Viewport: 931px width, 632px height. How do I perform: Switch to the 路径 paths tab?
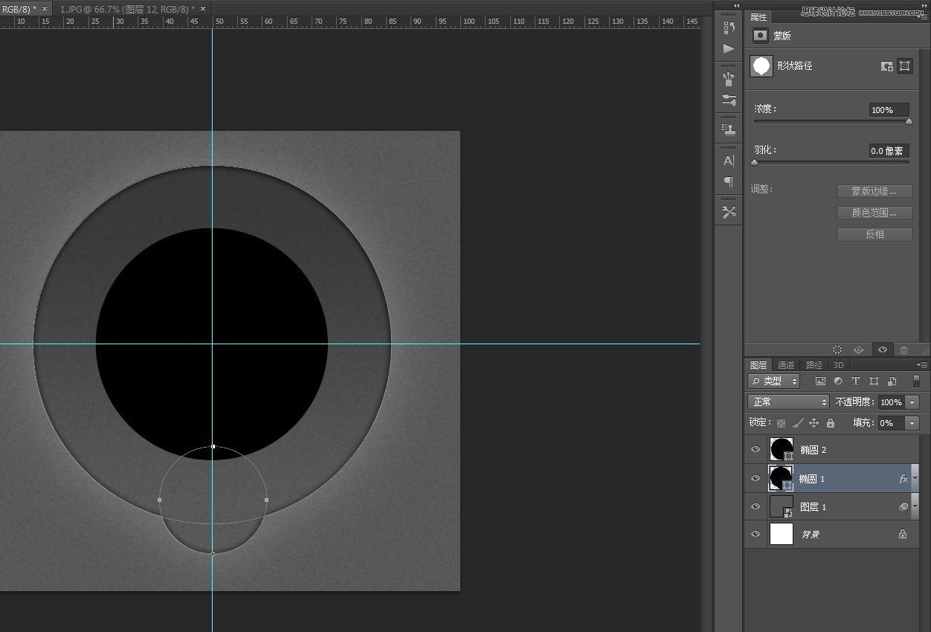tap(814, 365)
